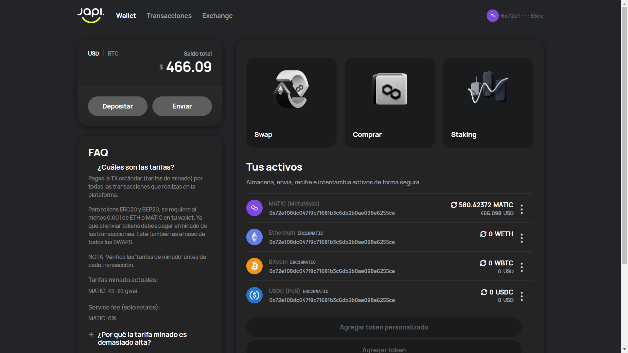Click the wallet avatar icon next to address
This screenshot has height=353, width=628.
click(493, 15)
